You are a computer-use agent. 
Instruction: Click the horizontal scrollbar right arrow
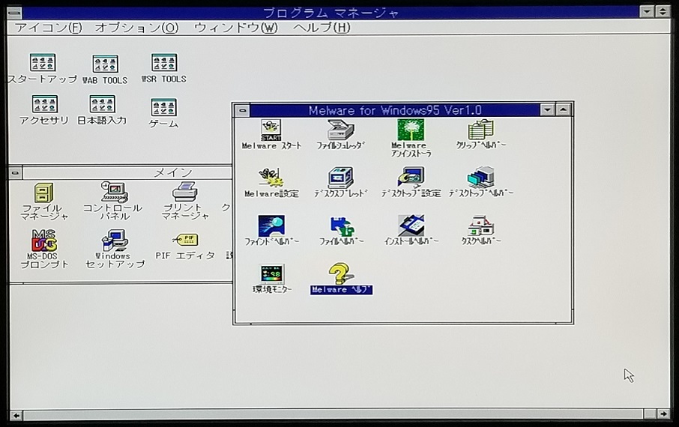click(663, 414)
